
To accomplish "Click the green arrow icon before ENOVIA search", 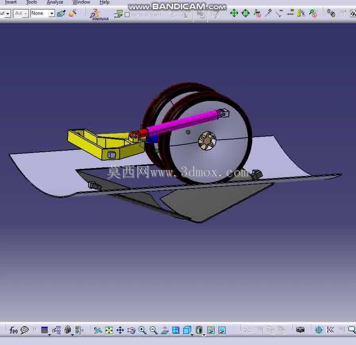I will 118,14.
